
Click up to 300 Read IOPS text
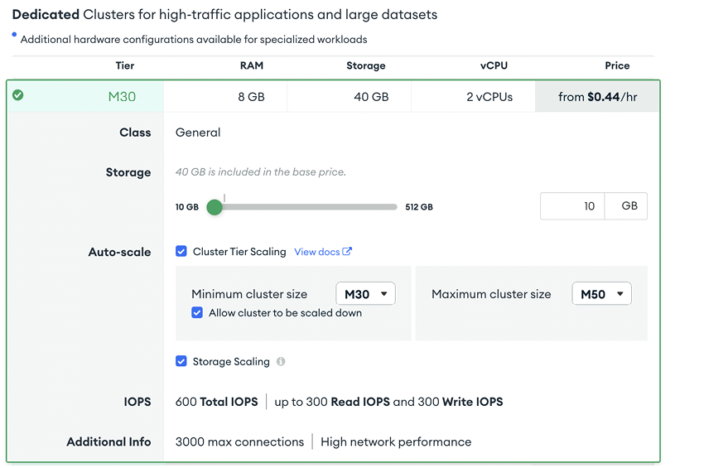pos(332,402)
